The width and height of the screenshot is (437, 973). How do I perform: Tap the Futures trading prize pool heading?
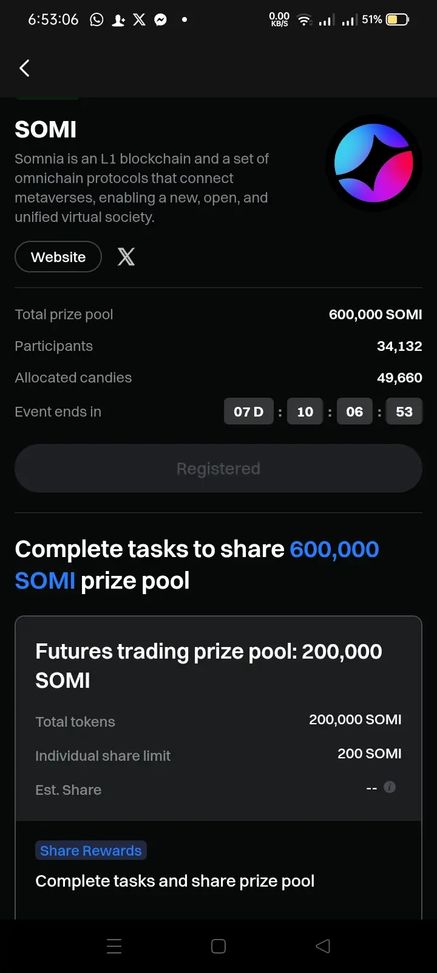(209, 665)
